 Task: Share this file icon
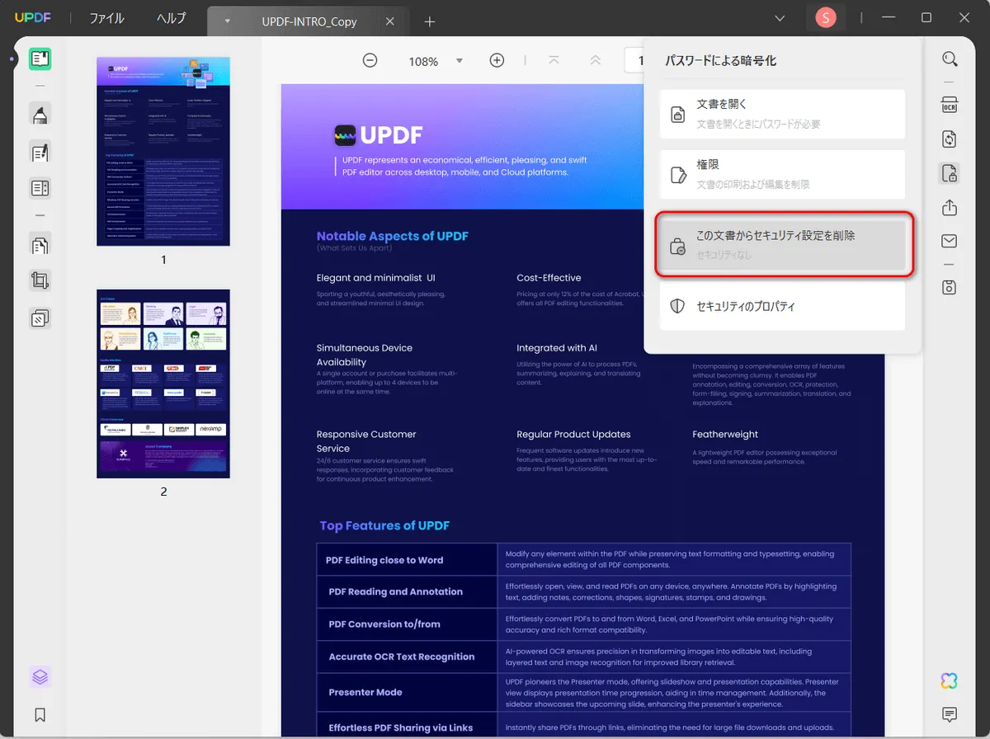click(950, 207)
